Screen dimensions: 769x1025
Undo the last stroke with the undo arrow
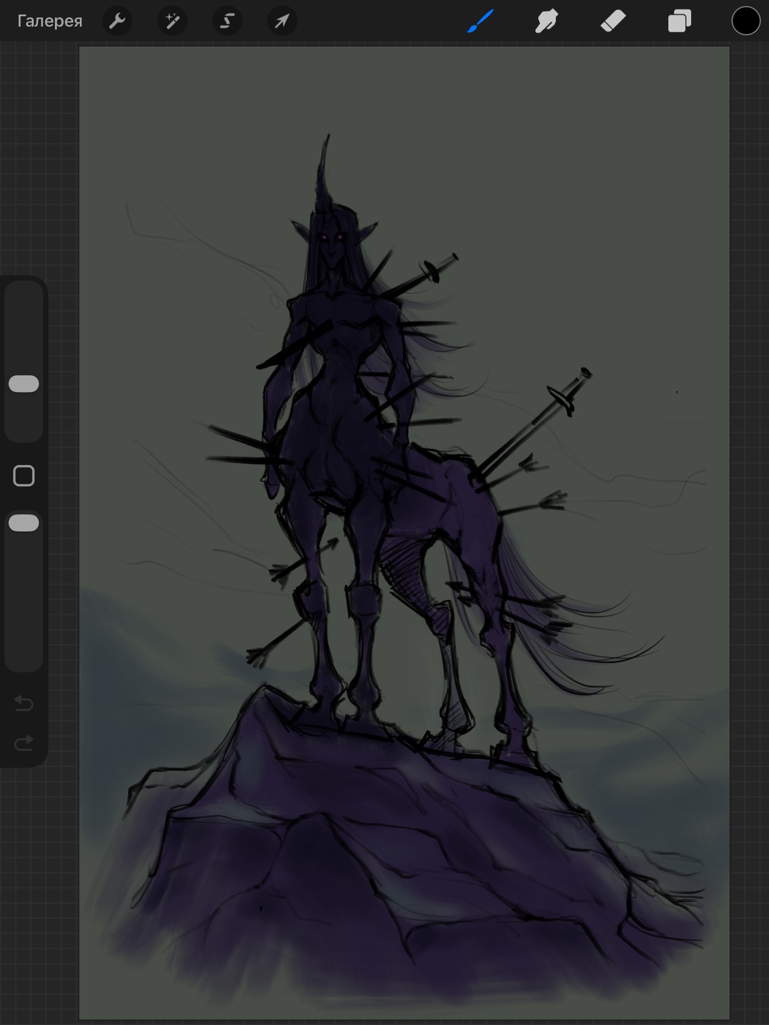coord(24,703)
